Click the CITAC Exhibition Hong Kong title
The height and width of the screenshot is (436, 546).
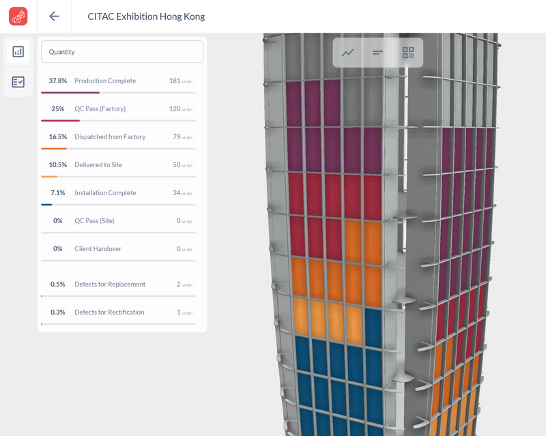146,16
